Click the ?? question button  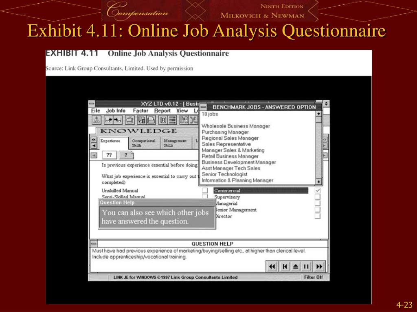click(109, 155)
